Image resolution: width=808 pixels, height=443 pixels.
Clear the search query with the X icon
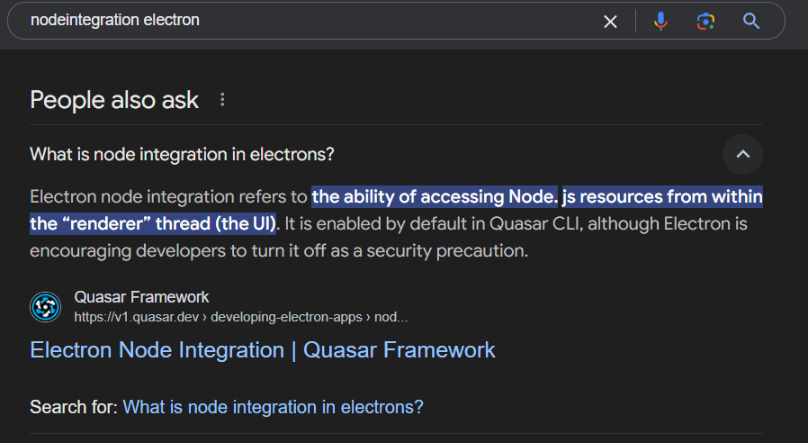click(610, 21)
